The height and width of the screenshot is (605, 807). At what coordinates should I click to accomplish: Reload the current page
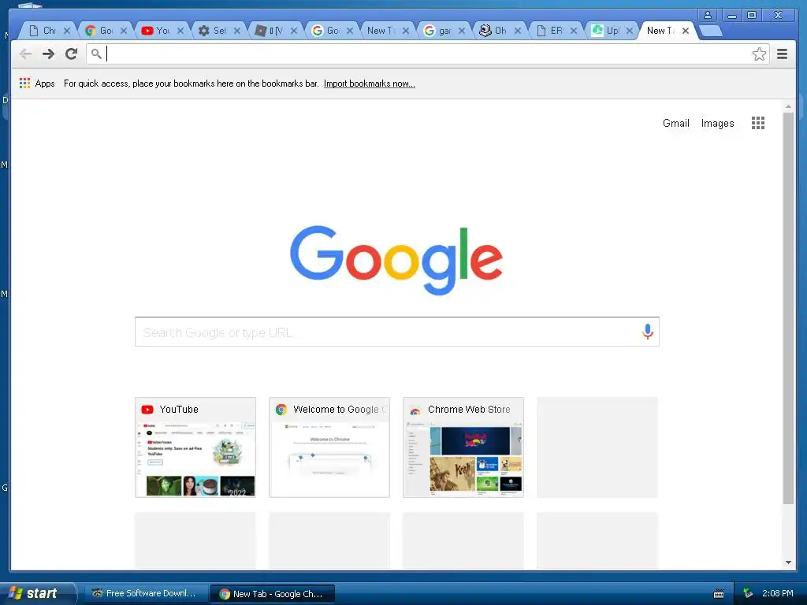[x=72, y=54]
